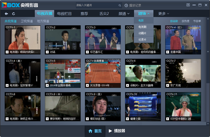Click the scrollbar up arrow
This screenshot has height=137, width=210.
208,19
